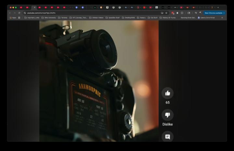Click the install/cast icon in address bar
This screenshot has width=234, height=151.
[x=162, y=13]
